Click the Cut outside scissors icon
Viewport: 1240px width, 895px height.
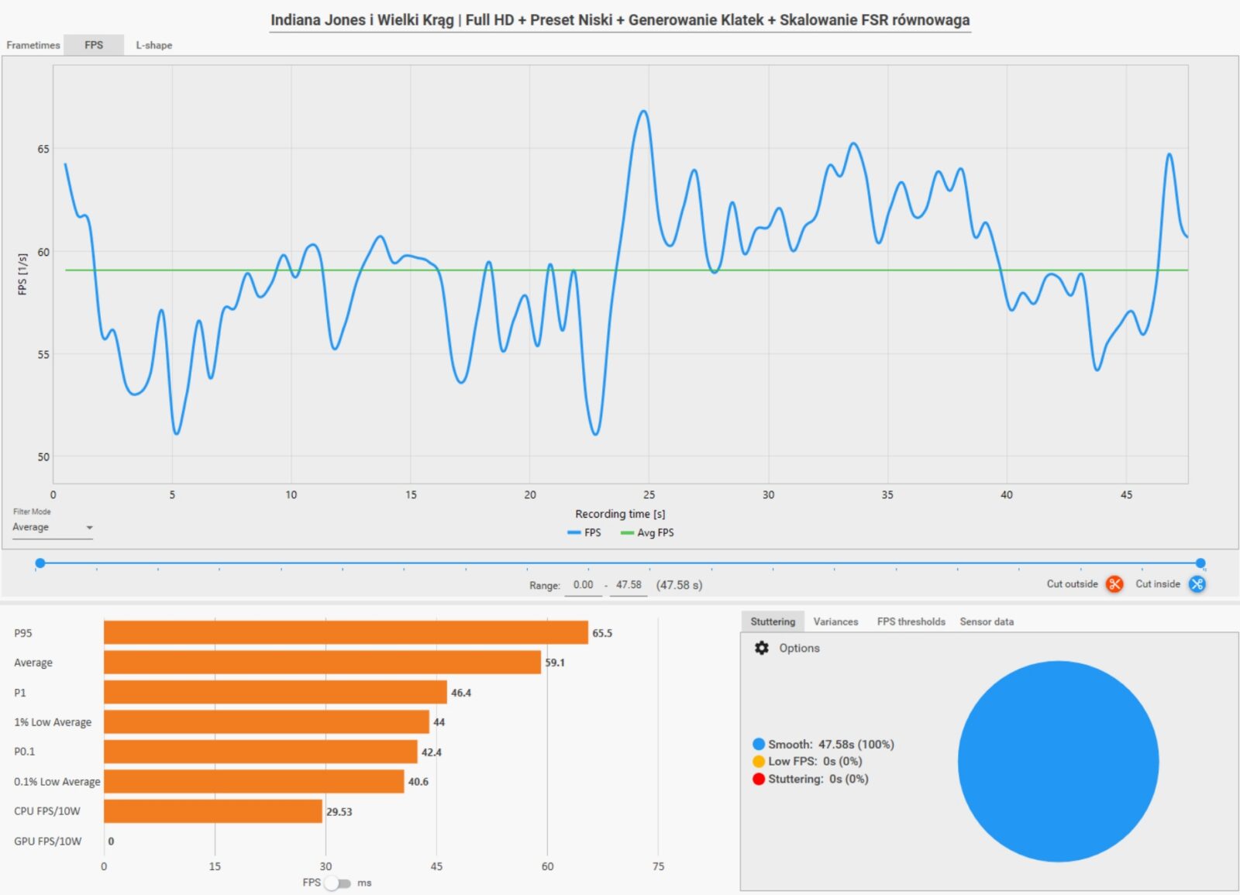[x=1114, y=584]
